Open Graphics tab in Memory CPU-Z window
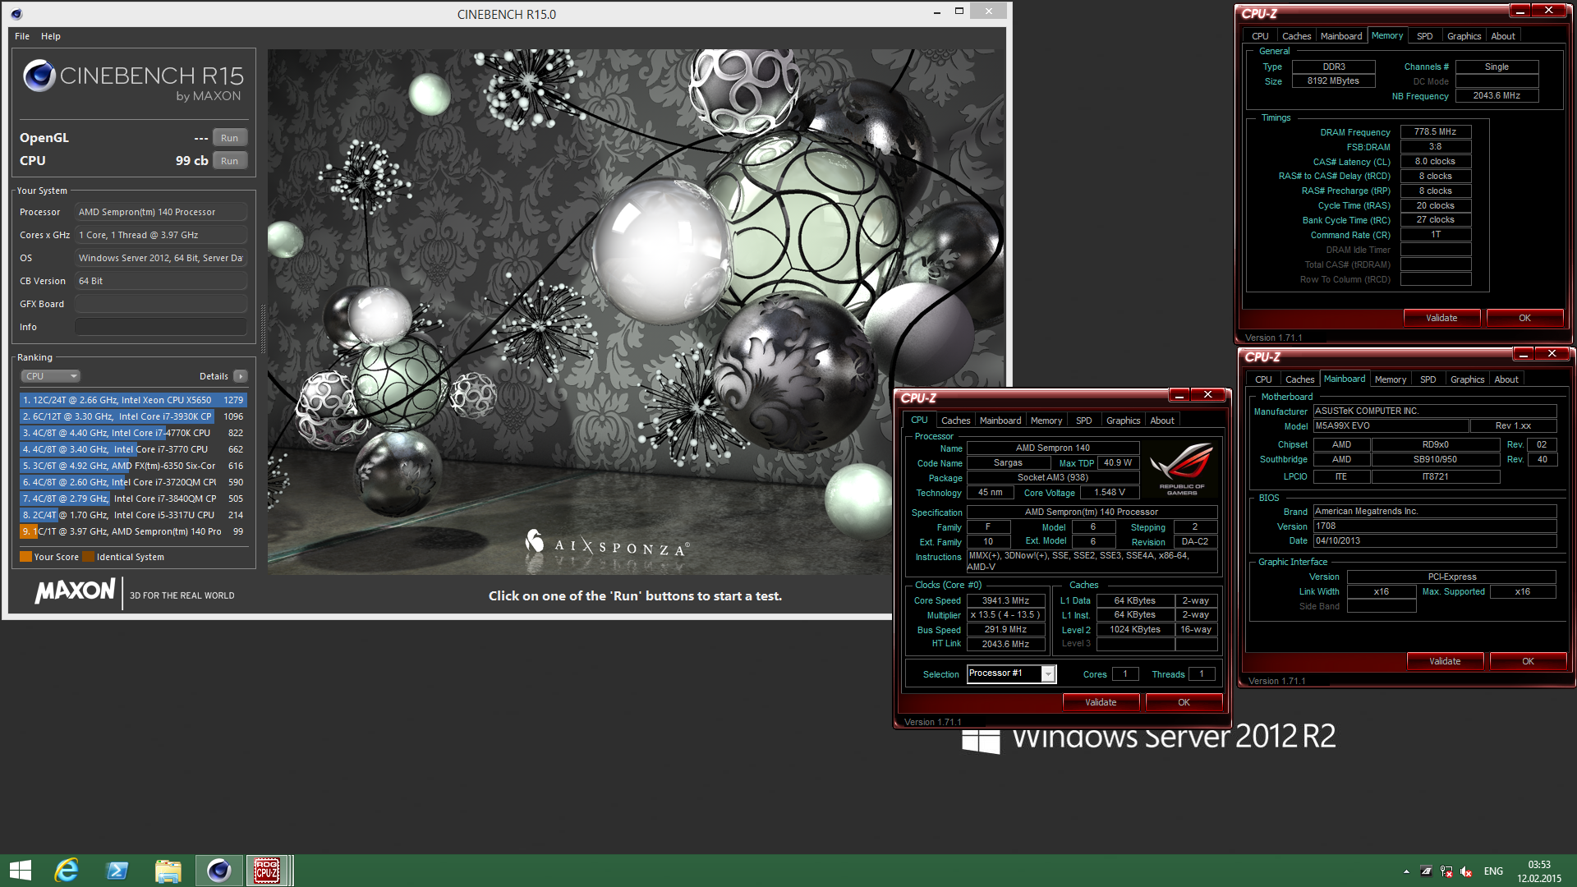This screenshot has width=1577, height=887. pos(1464,36)
